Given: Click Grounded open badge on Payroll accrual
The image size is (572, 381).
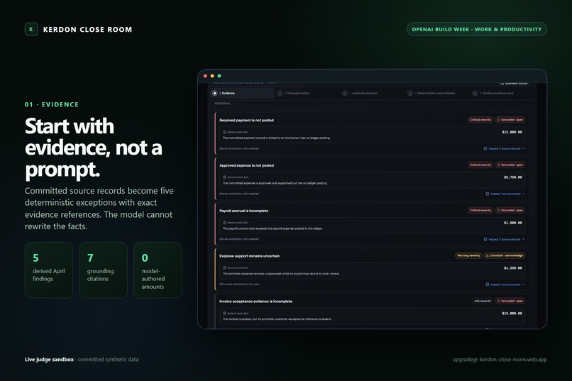Looking at the screenshot, I should tap(510, 211).
